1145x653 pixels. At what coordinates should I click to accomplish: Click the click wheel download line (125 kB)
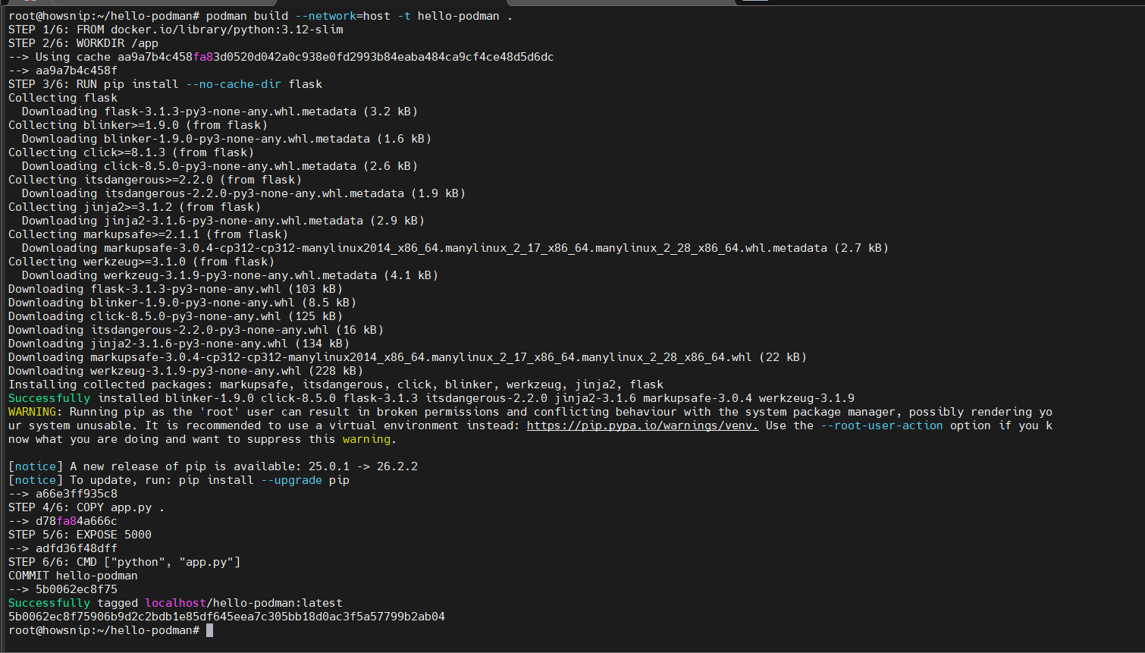point(176,316)
